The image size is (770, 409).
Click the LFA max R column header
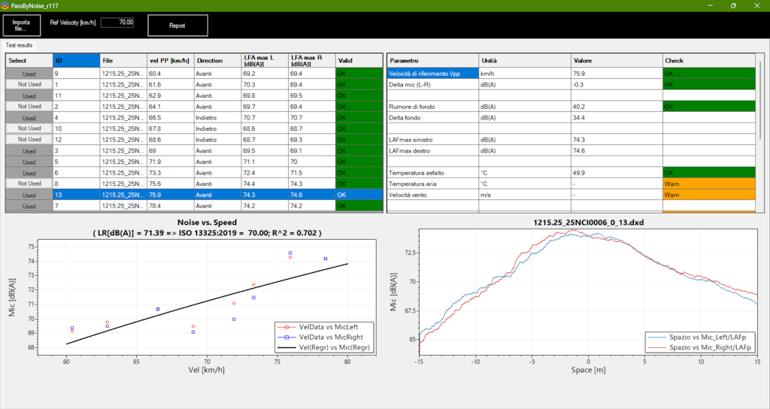point(312,60)
